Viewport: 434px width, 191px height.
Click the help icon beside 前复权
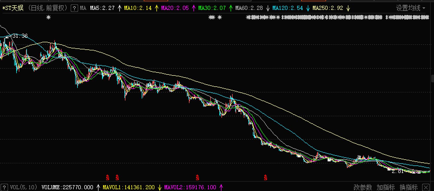point(74,8)
